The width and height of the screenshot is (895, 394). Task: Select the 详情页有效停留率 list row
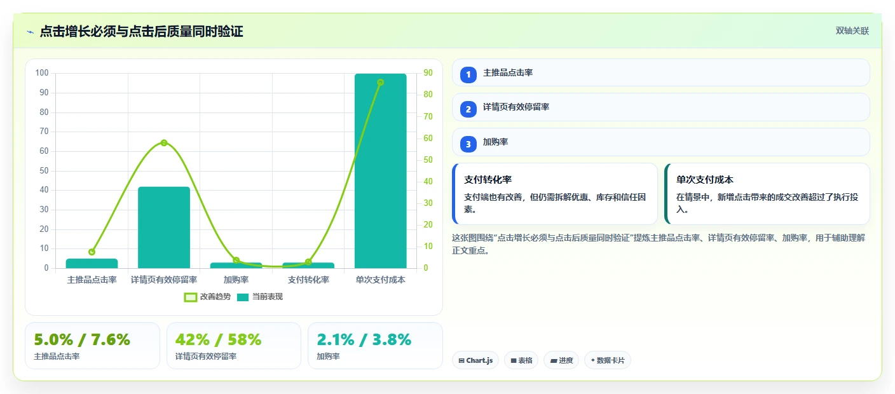coord(660,107)
